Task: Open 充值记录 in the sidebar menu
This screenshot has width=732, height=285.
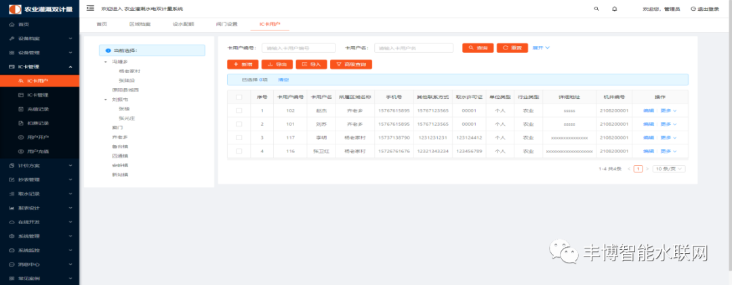Action: point(38,109)
